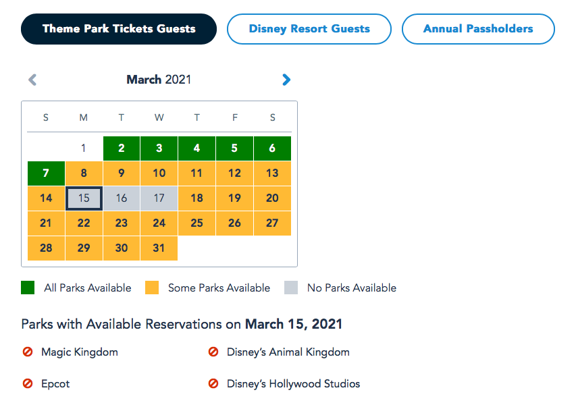Pick March 31 on the calendar
This screenshot has height=407, width=576.
[x=159, y=248]
